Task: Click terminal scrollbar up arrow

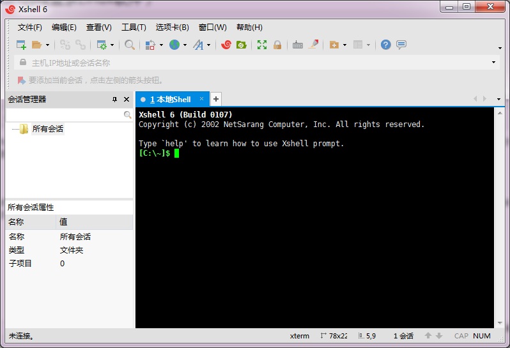Action: [500, 113]
